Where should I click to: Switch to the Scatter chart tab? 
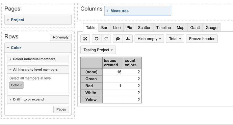[x=144, y=28]
